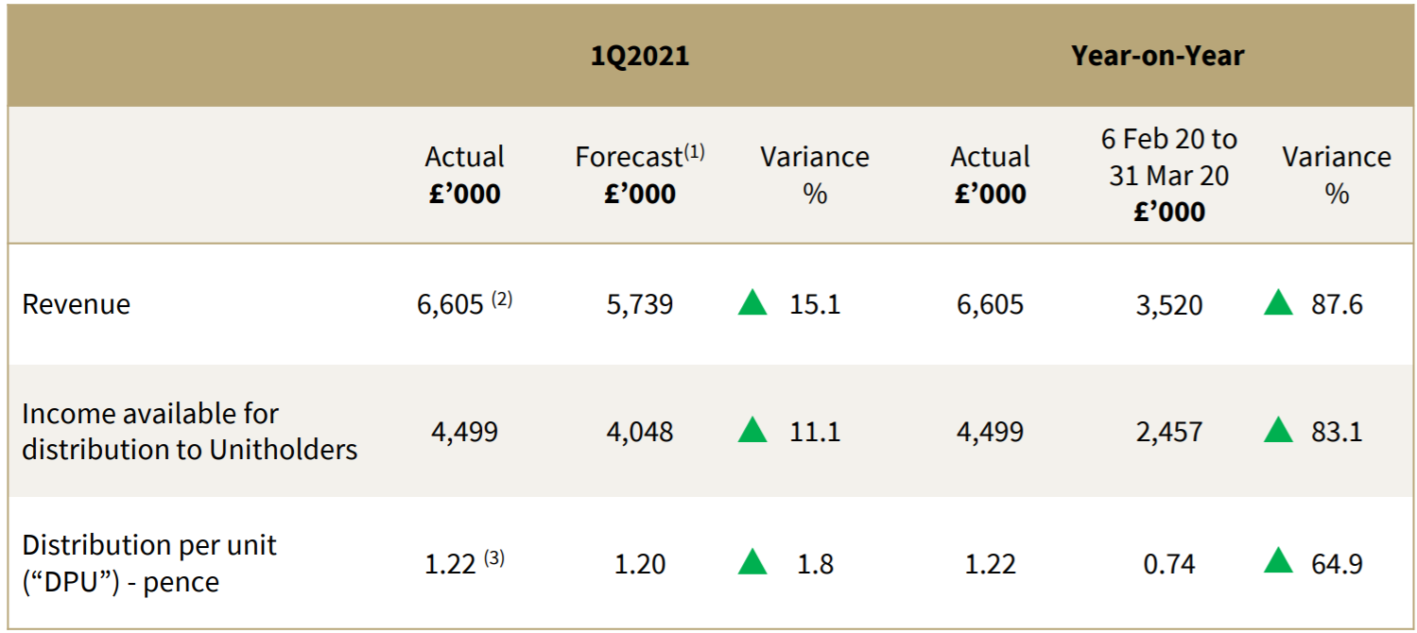
Task: Select the Revenue row label
Action: [77, 305]
